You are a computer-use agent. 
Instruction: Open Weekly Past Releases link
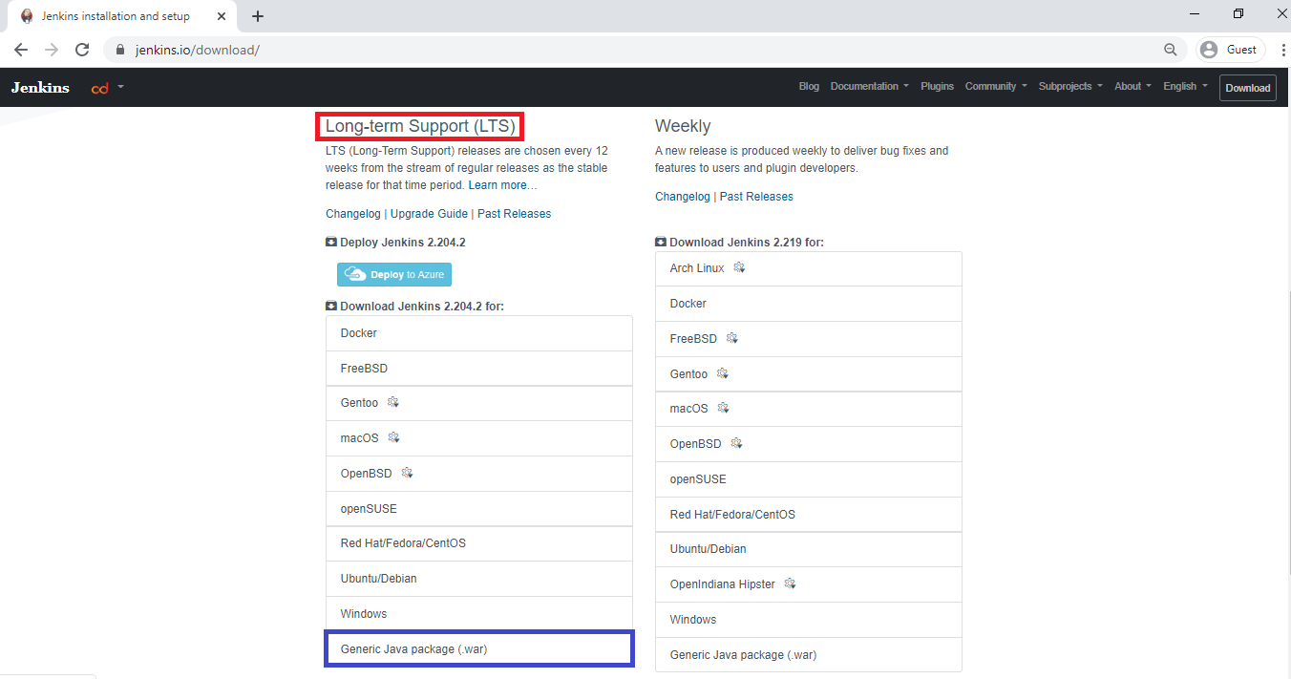tap(756, 197)
